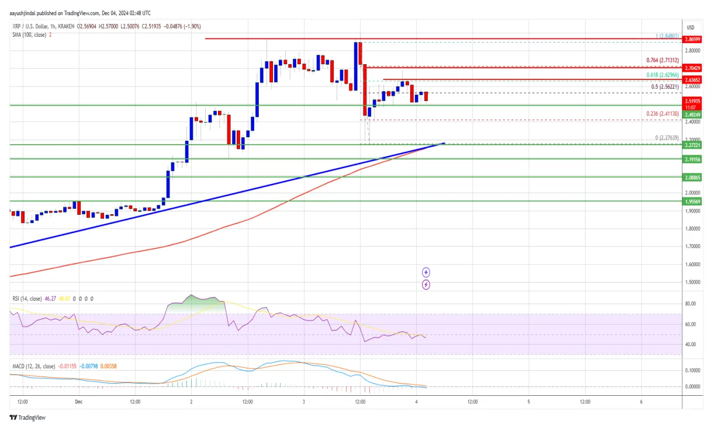Click the 2.63652 resistance price label
The image size is (713, 432).
693,79
